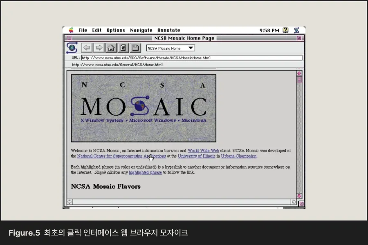Follow the Urbana-Champaign hyperlink
The image size is (368, 245).
click(239, 156)
